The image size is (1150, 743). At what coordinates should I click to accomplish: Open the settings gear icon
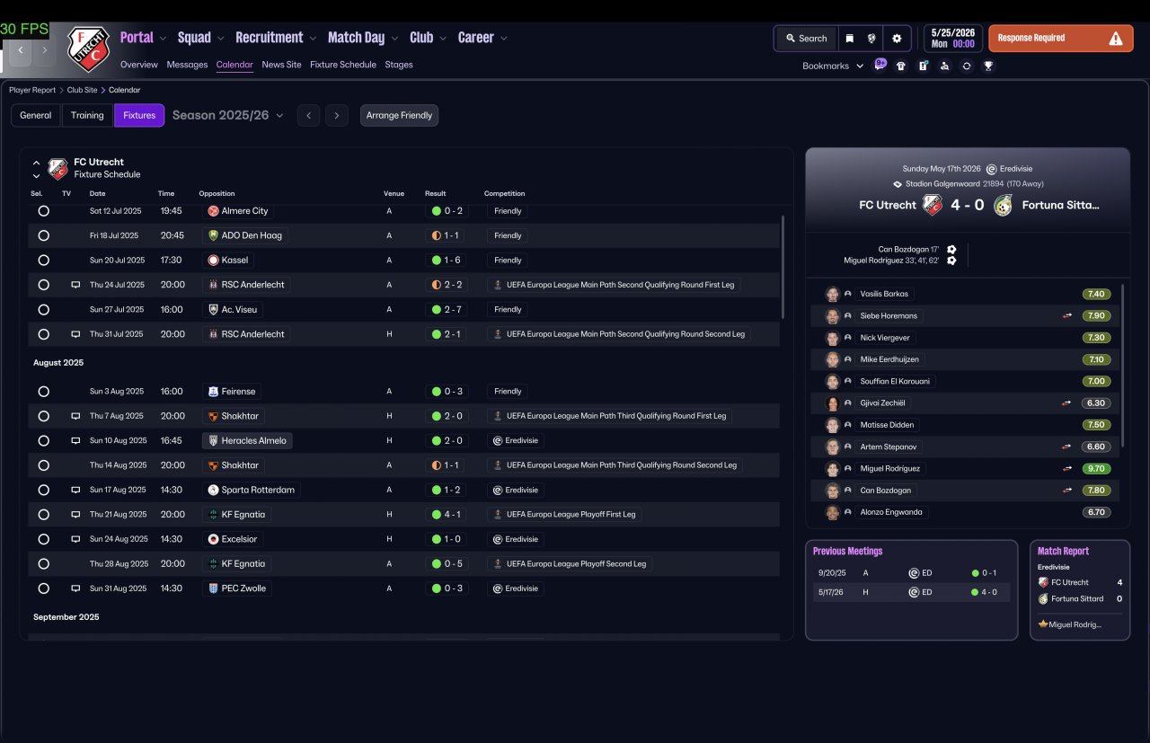[896, 39]
